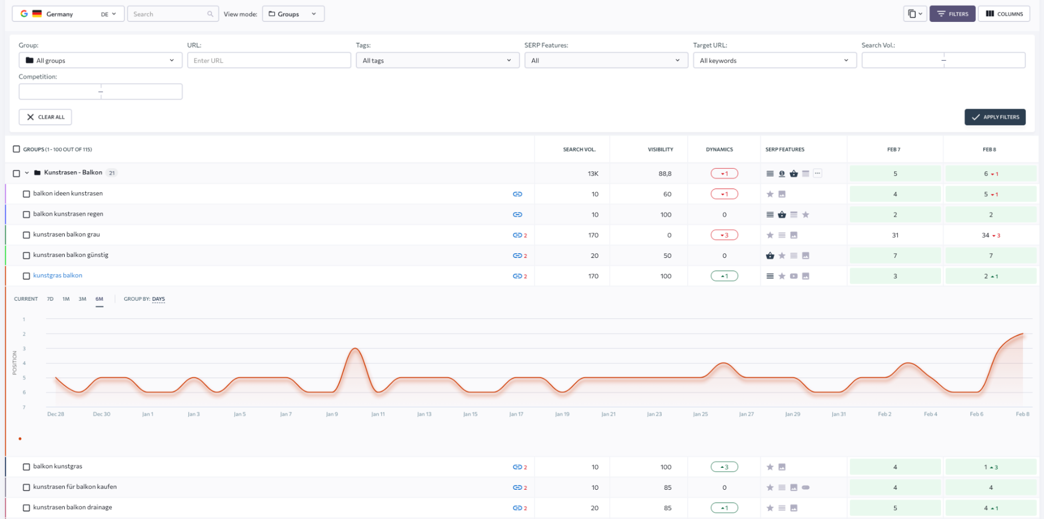The image size is (1044, 519).
Task: Click the shopping basket icon in kunstrasen balkon günstig row
Action: (x=770, y=256)
